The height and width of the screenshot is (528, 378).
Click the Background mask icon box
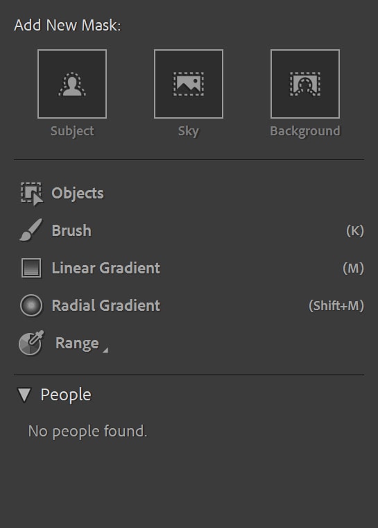(x=305, y=84)
